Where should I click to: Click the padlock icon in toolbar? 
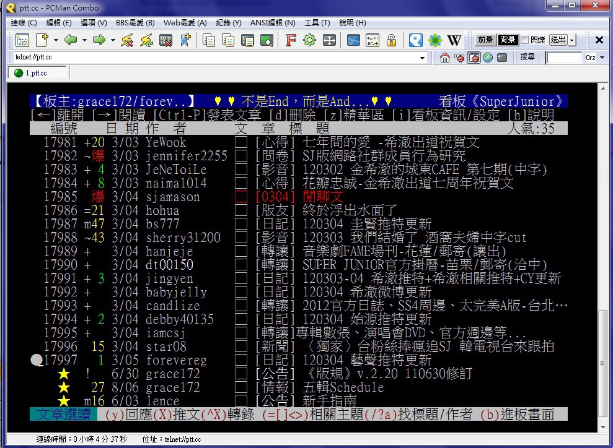391,40
